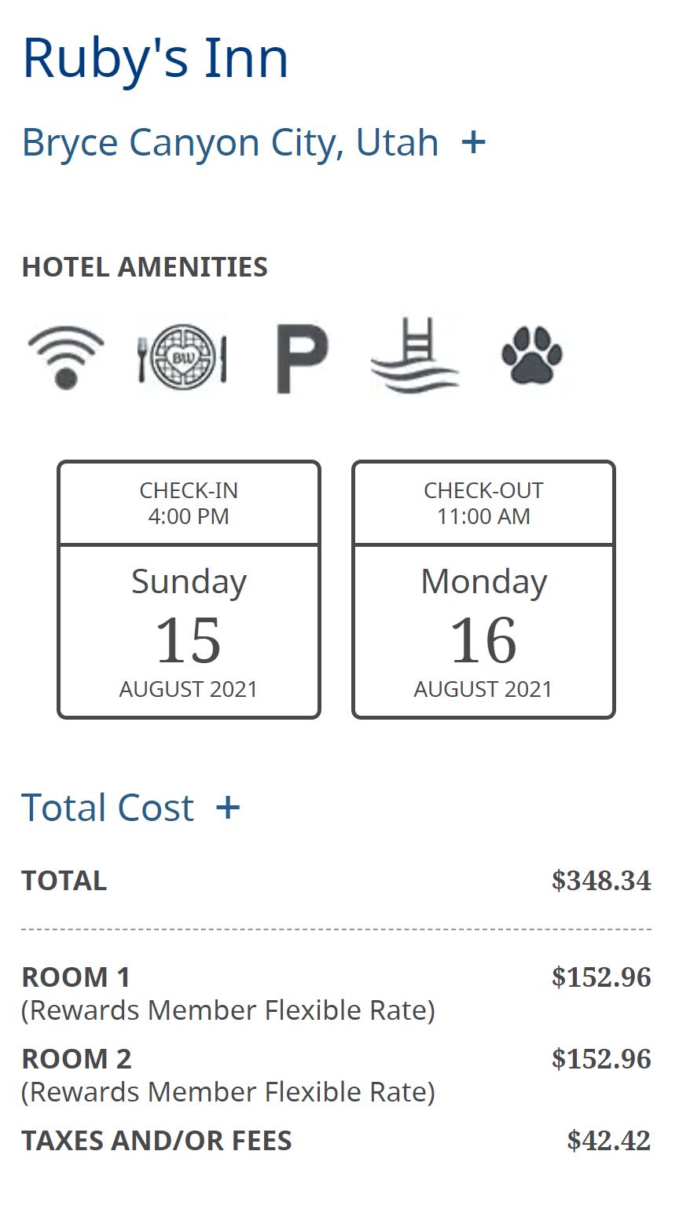Expand the Total Cost plus sign

click(x=228, y=808)
